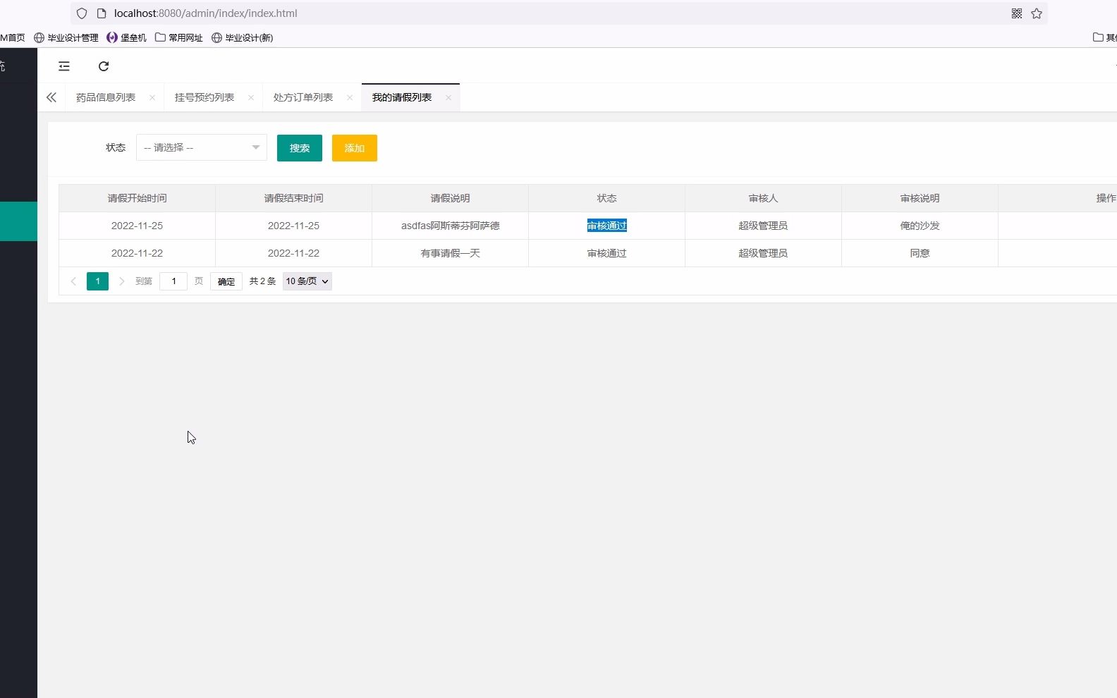Click the highlighted teal sidebar menu item
The height and width of the screenshot is (698, 1117).
coord(18,221)
